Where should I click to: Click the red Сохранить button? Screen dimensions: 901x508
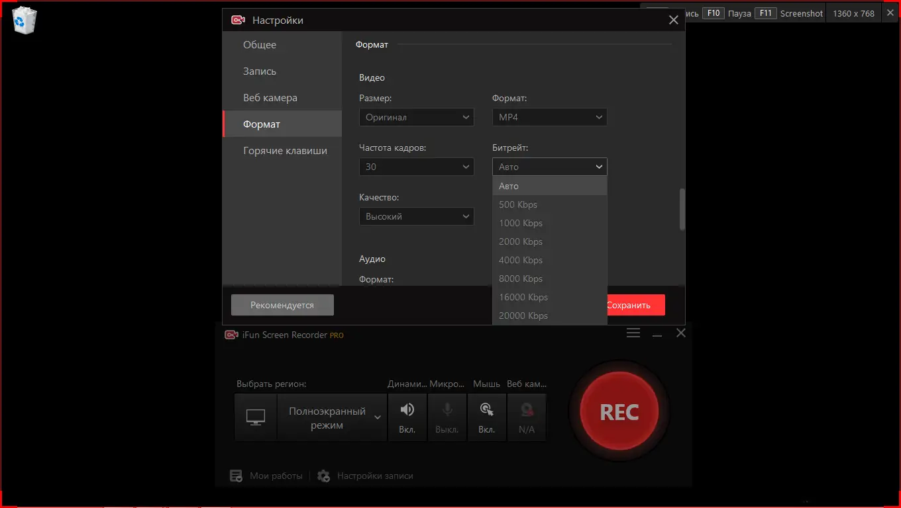pos(635,305)
